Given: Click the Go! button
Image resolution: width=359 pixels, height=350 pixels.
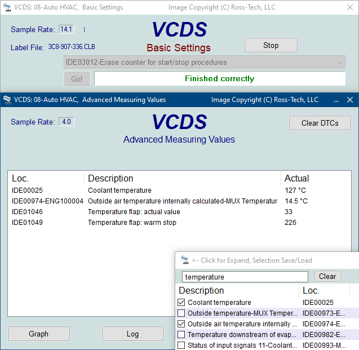Looking at the screenshot, I should coord(77,79).
